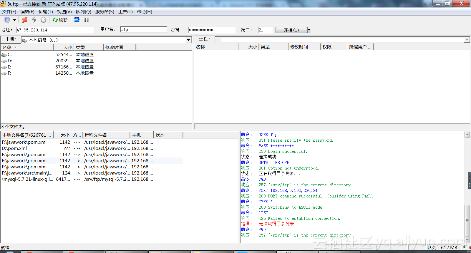Select the D: drive icon
471x253 pixels.
[4, 61]
